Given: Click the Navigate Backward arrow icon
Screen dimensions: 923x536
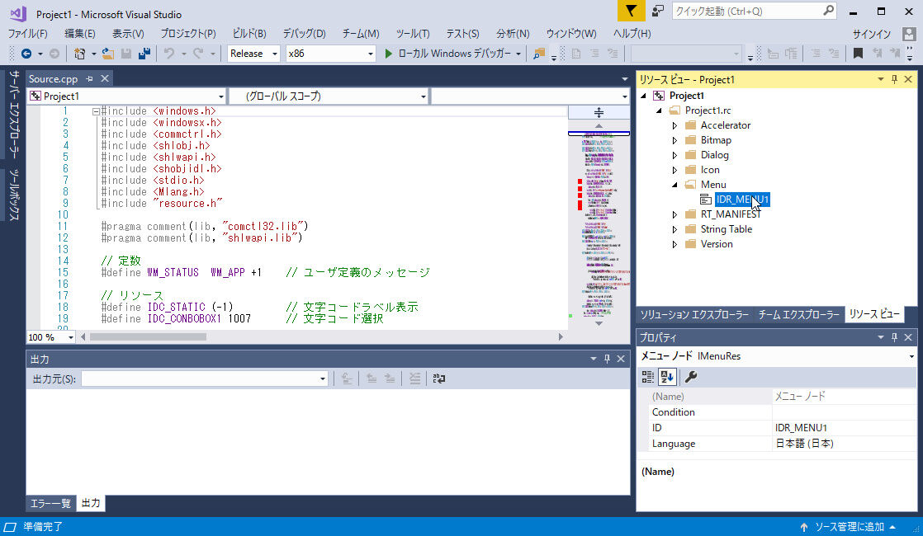Looking at the screenshot, I should pos(26,54).
